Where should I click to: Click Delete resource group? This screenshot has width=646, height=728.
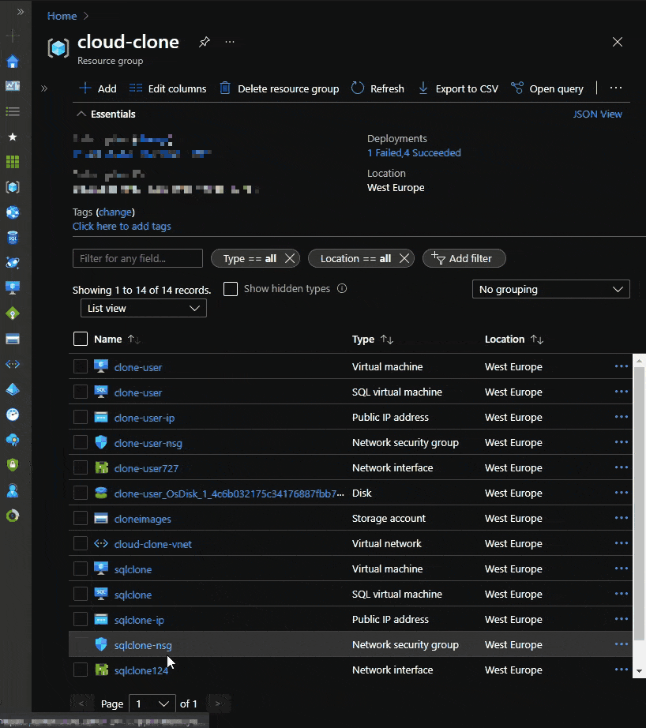coord(279,88)
